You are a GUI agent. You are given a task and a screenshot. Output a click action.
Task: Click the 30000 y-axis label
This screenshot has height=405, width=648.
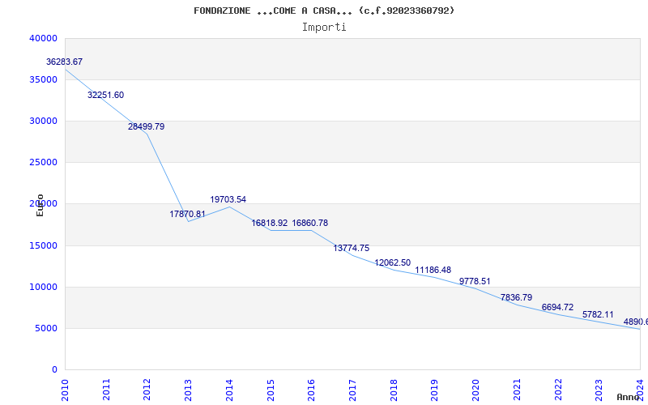[x=43, y=121]
